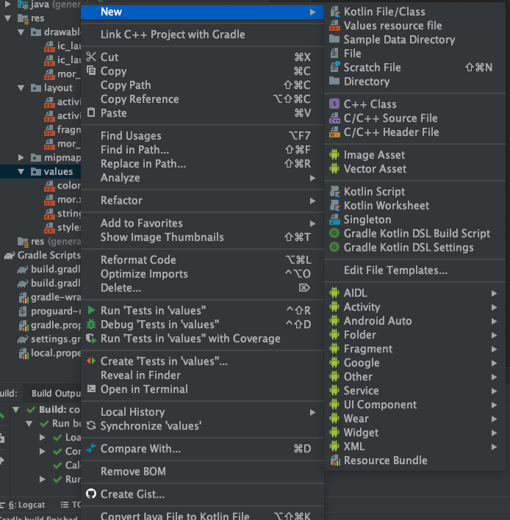The height and width of the screenshot is (520, 510).
Task: Click the Create Tests orange arrows icon
Action: (x=91, y=361)
